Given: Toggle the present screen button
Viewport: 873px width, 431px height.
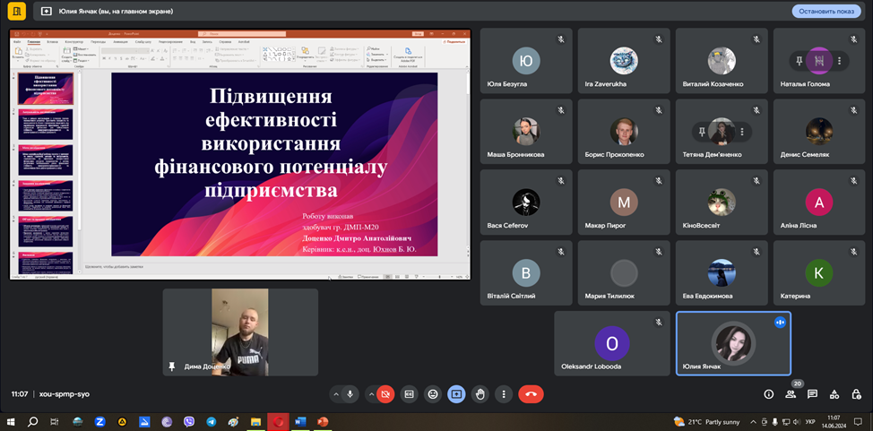Looking at the screenshot, I should click(x=456, y=394).
